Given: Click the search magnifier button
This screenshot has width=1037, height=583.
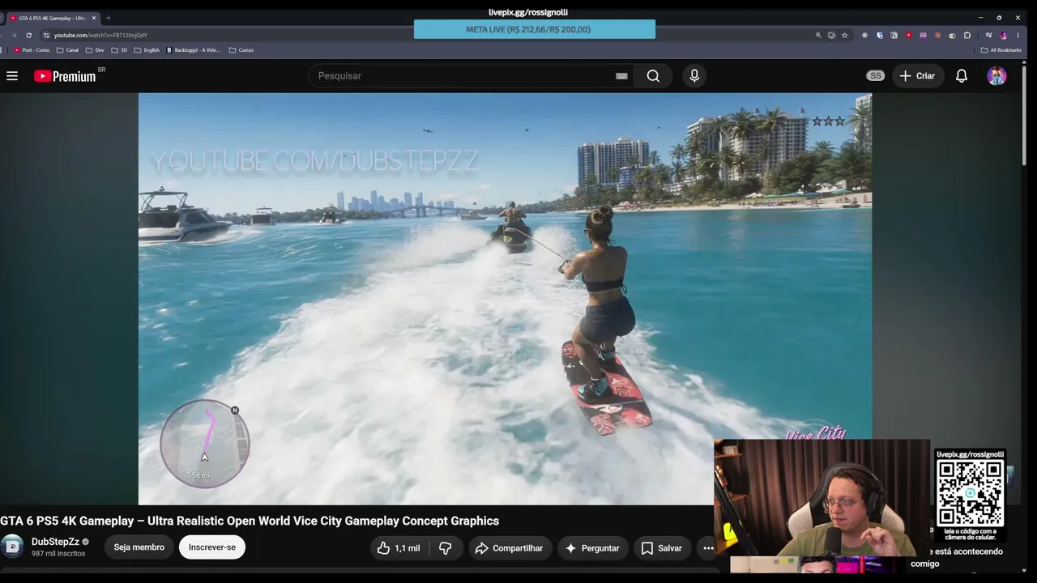Looking at the screenshot, I should (653, 76).
